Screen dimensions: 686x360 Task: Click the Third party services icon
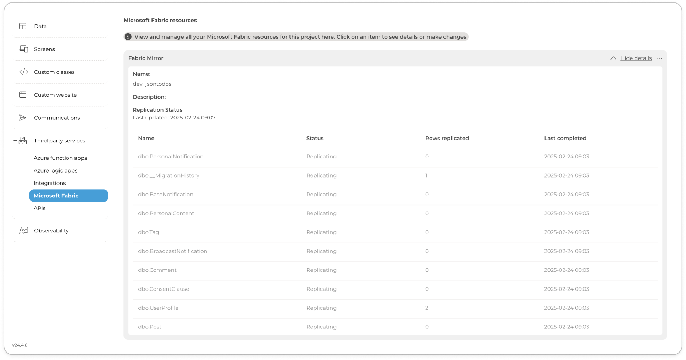pyautogui.click(x=23, y=141)
